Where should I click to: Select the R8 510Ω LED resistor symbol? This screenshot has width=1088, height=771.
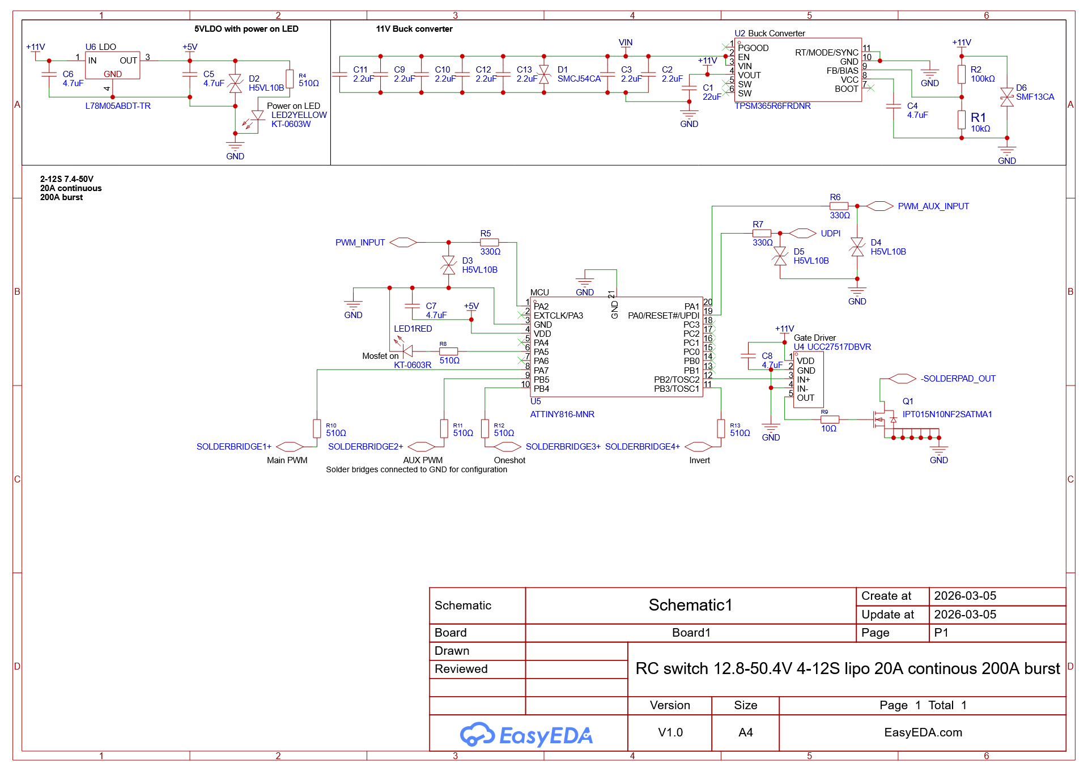coord(448,351)
